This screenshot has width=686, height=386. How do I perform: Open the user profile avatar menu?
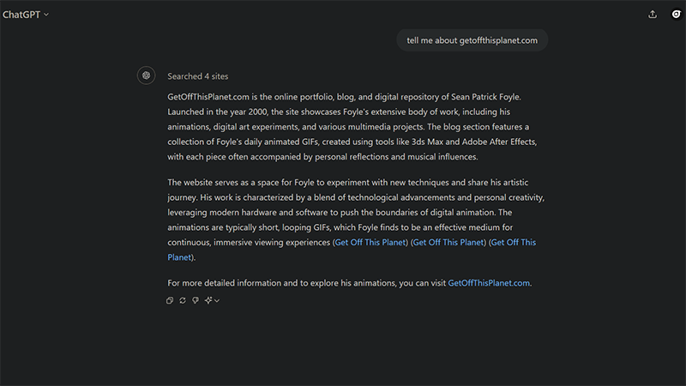coord(676,15)
